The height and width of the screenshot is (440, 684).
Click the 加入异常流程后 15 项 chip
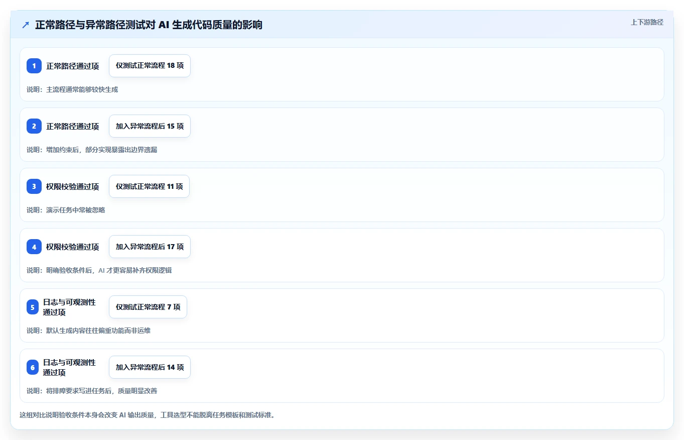pyautogui.click(x=150, y=126)
